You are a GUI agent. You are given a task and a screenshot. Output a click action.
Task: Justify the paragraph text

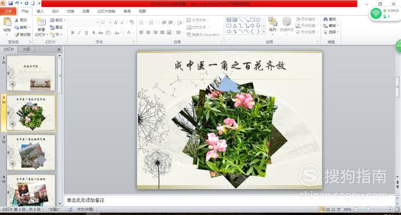coord(162,32)
